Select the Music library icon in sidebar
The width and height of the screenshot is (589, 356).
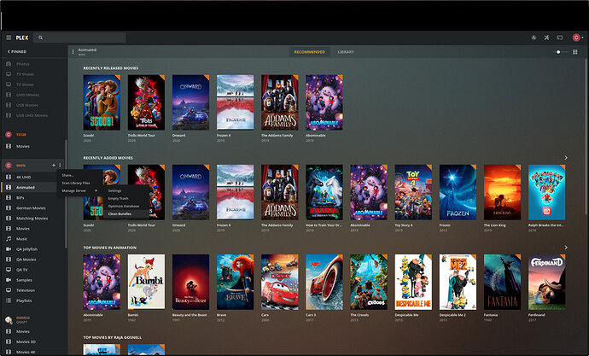pos(9,239)
